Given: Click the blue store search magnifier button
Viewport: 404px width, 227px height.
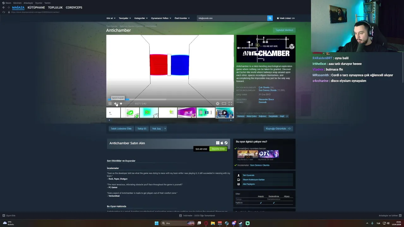Looking at the screenshot, I should [x=270, y=18].
